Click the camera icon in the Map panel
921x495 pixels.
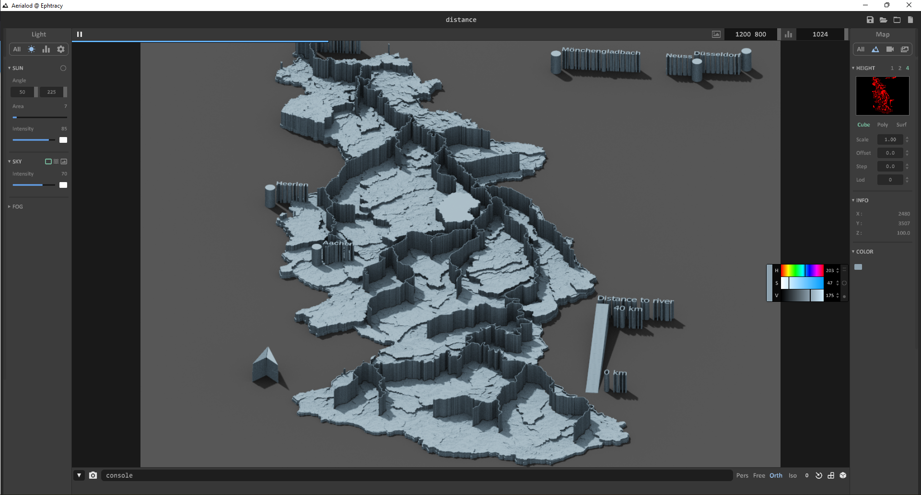(890, 49)
